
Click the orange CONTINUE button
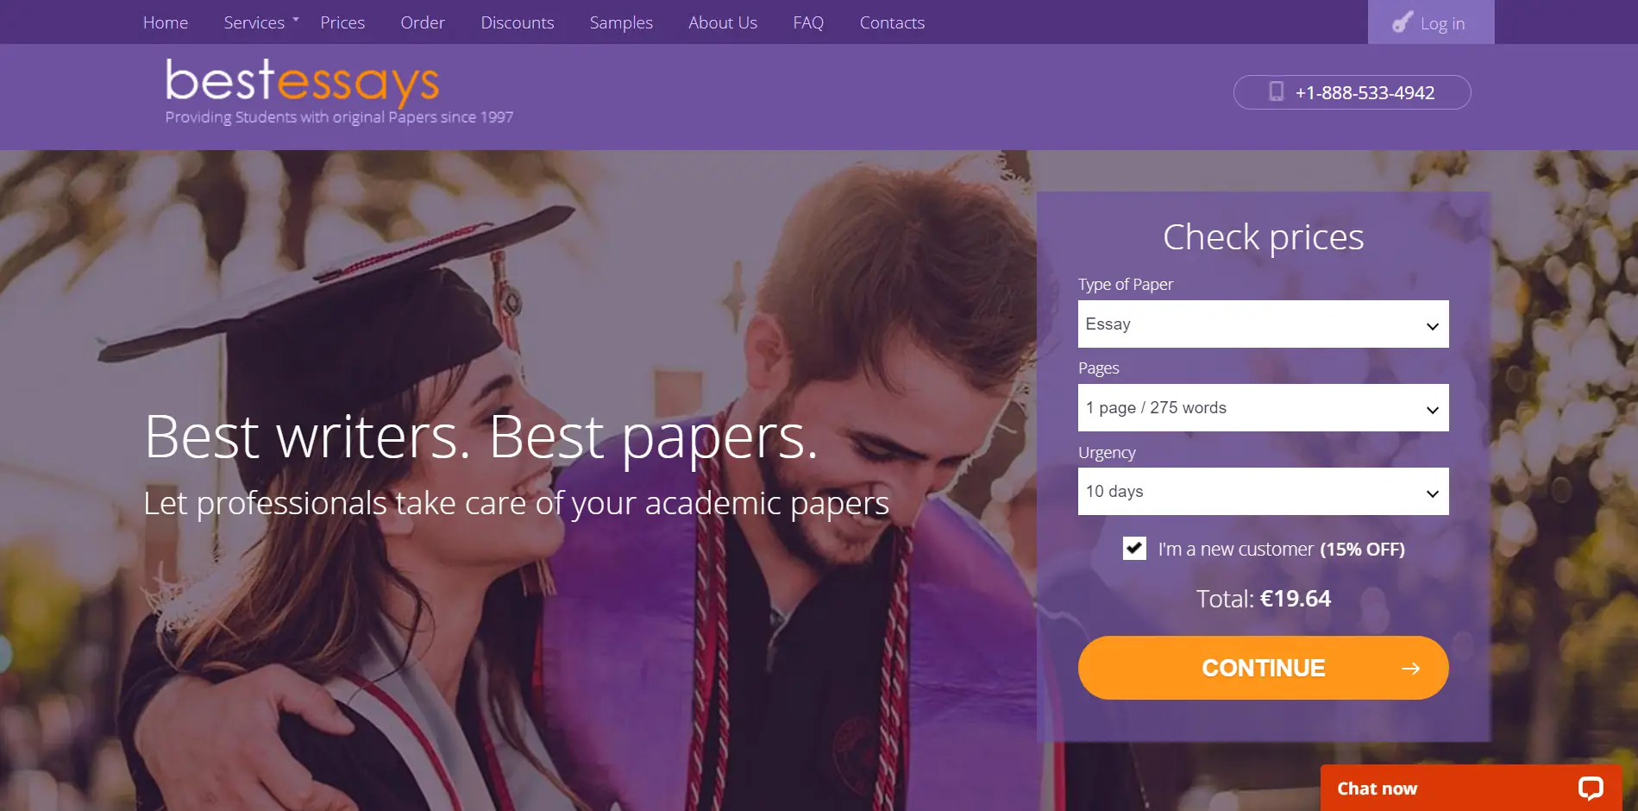click(x=1263, y=668)
